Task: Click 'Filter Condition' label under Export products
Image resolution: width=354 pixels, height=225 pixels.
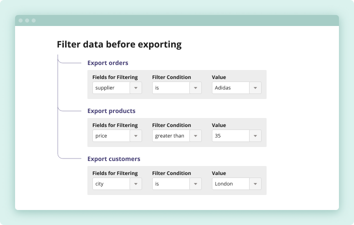Action: pyautogui.click(x=171, y=125)
